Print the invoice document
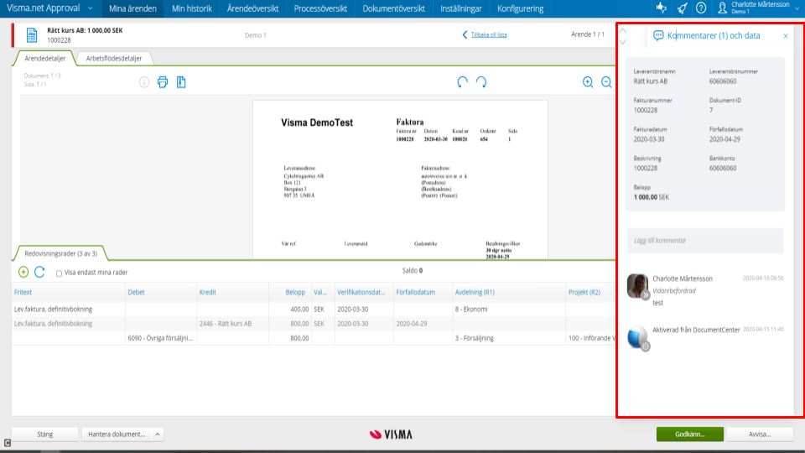This screenshot has width=805, height=453. click(162, 82)
